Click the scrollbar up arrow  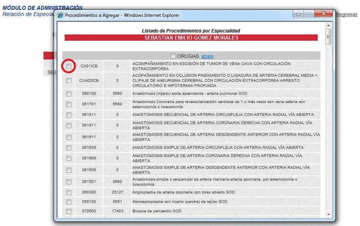pos(329,25)
